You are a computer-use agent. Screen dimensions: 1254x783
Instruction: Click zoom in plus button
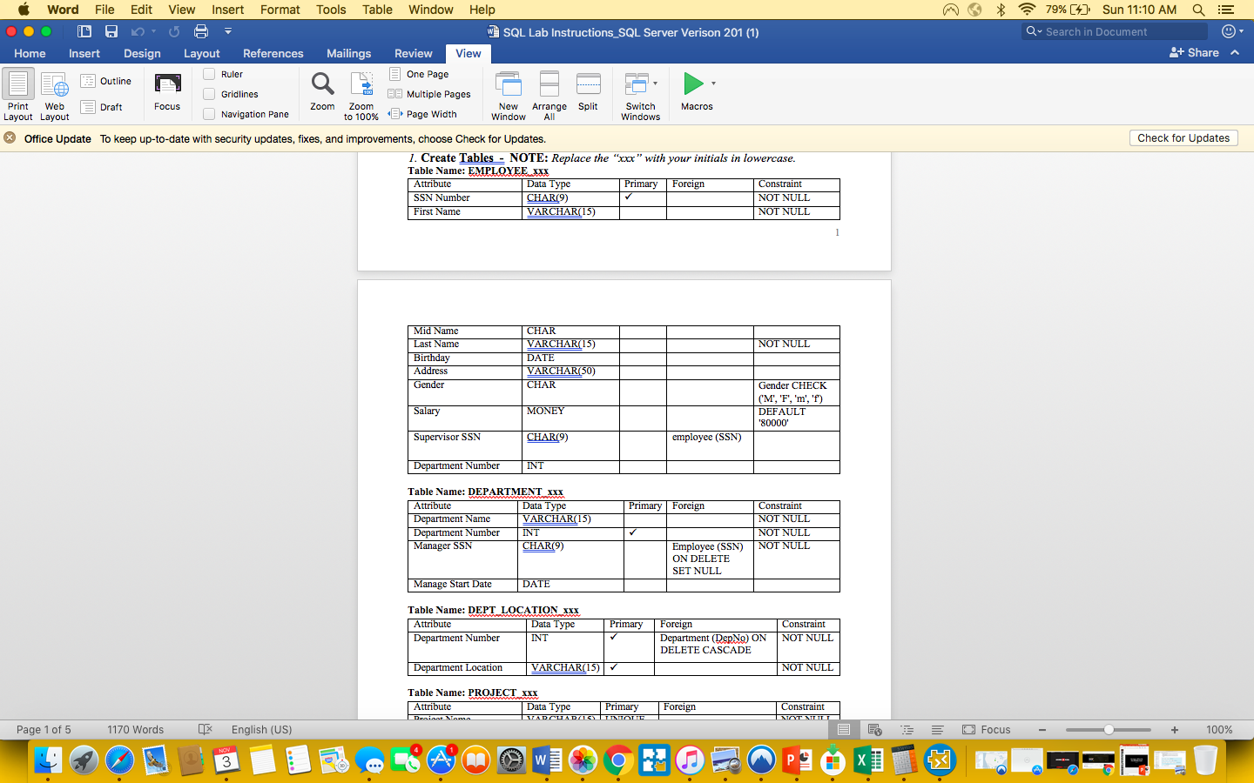(1175, 730)
